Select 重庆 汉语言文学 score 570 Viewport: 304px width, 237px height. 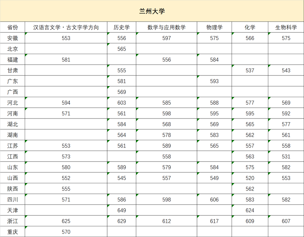tap(66, 232)
